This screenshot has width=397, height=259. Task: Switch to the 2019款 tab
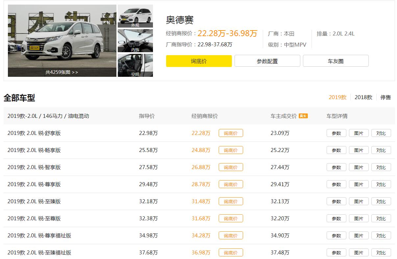click(x=337, y=97)
